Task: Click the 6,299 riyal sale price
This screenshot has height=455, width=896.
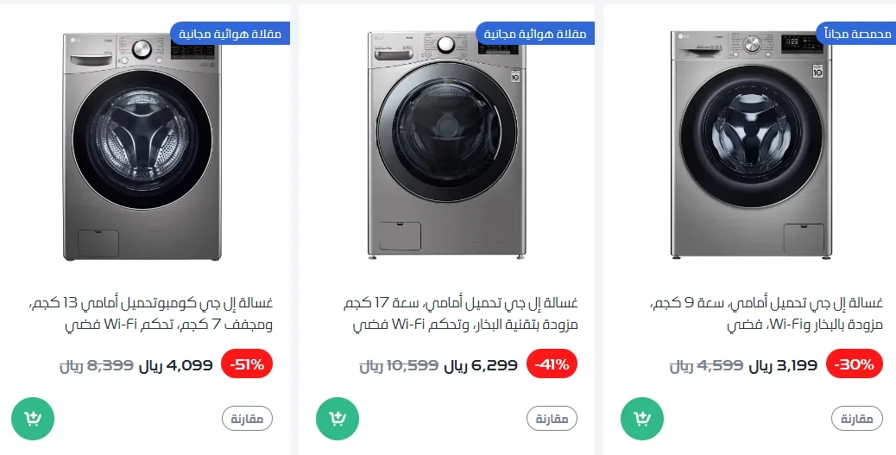Action: (x=481, y=364)
